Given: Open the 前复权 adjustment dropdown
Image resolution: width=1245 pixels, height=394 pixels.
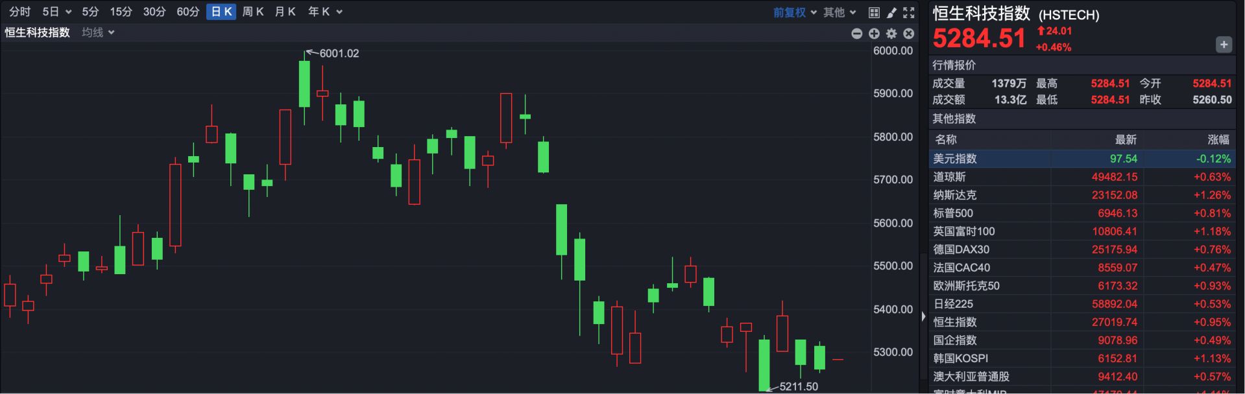Looking at the screenshot, I should click(795, 12).
